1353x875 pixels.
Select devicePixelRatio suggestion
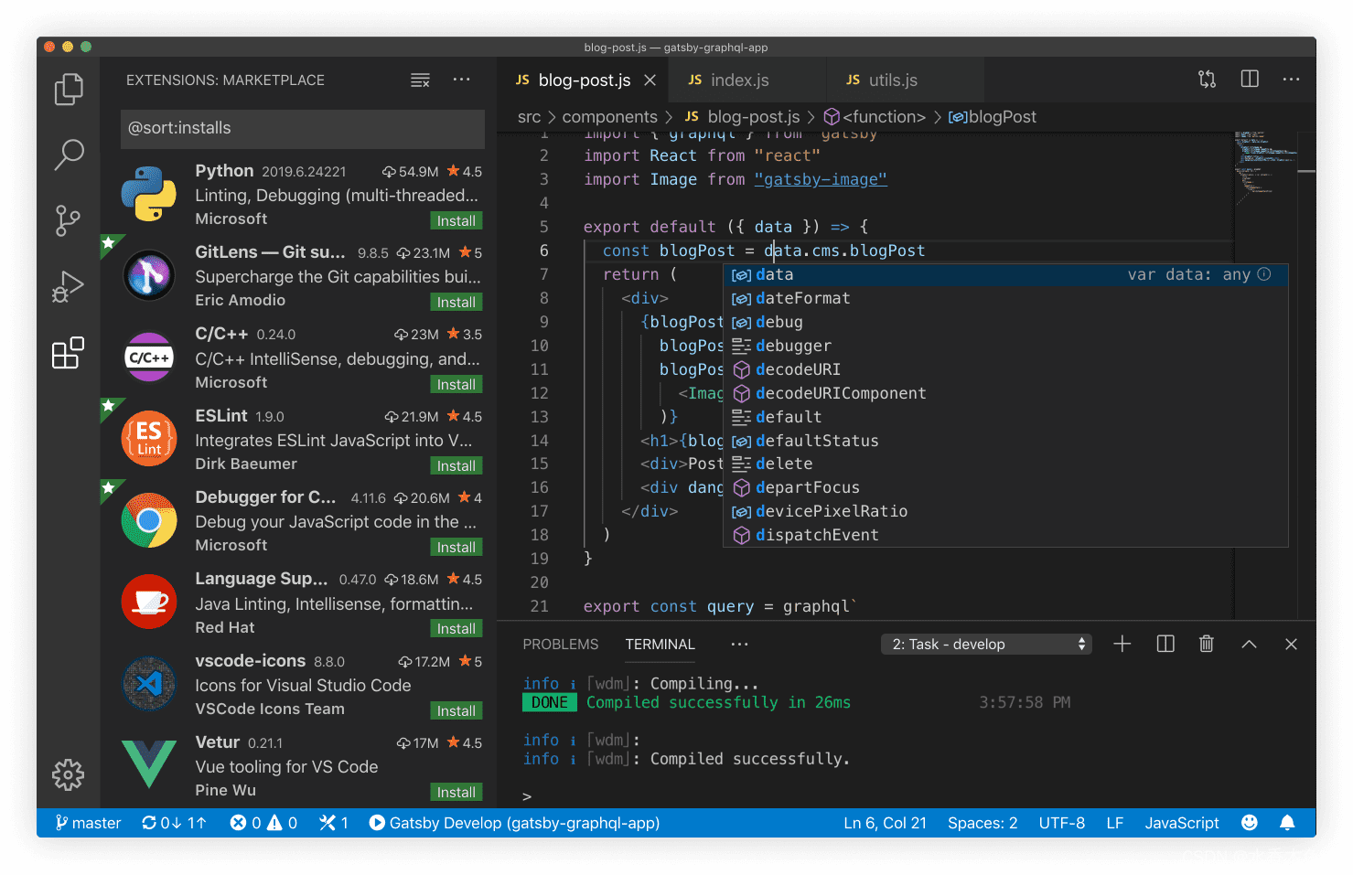pyautogui.click(x=1005, y=511)
